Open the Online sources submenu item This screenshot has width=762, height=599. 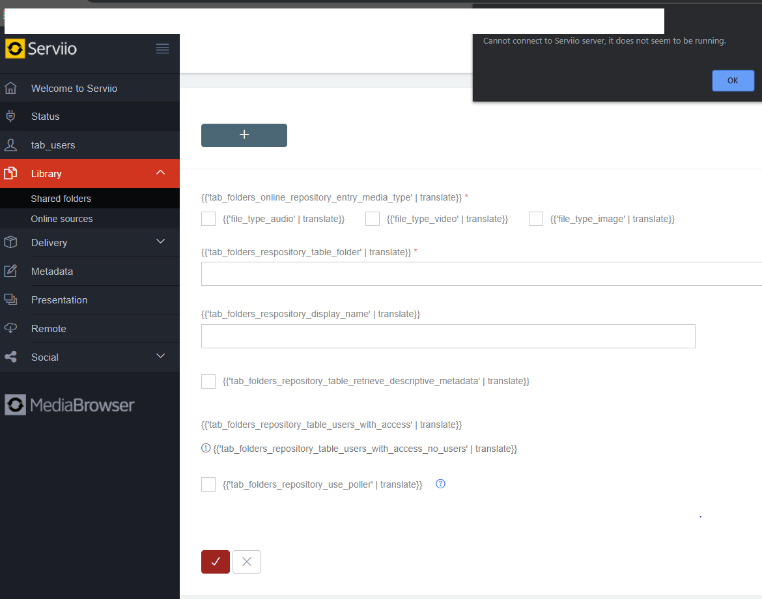coord(62,219)
